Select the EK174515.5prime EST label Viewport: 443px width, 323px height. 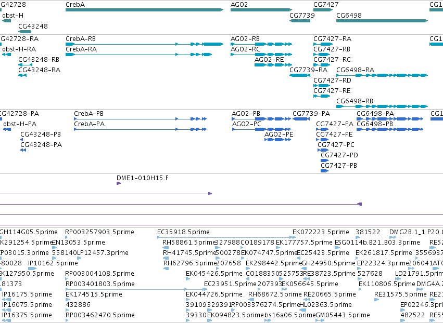pyautogui.click(x=94, y=294)
